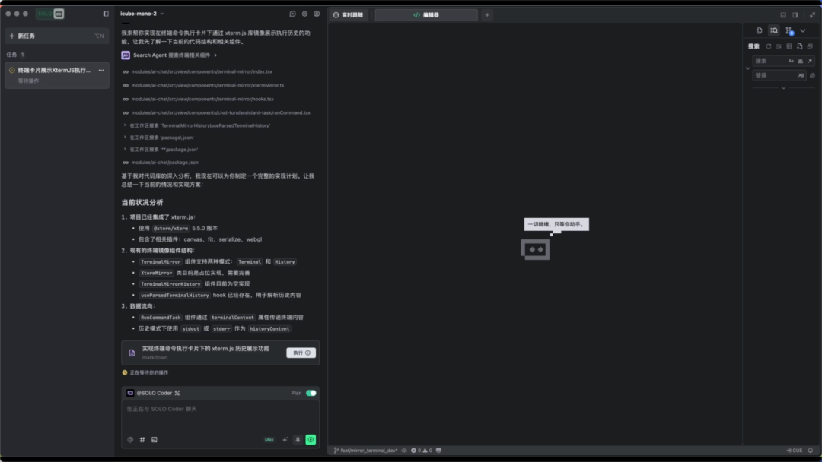
Task: Add a # context reference
Action: (x=142, y=440)
